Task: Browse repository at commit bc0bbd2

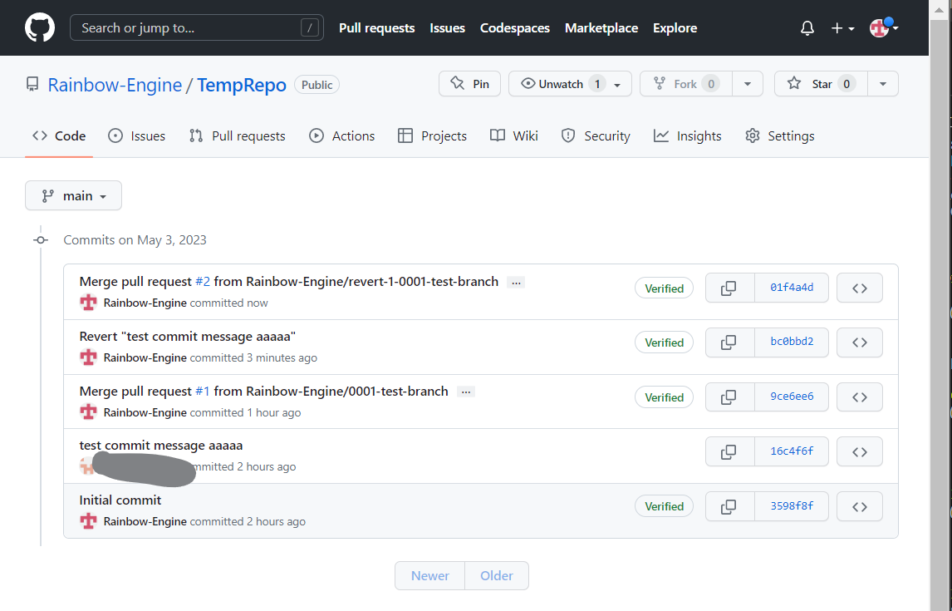Action: (x=860, y=342)
